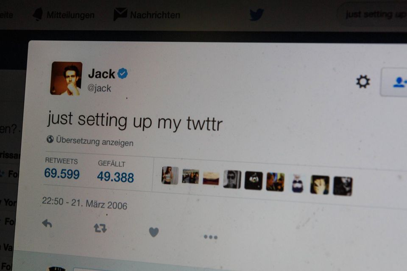
Task: Open Mitteilungen notifications tab
Action: pos(64,14)
